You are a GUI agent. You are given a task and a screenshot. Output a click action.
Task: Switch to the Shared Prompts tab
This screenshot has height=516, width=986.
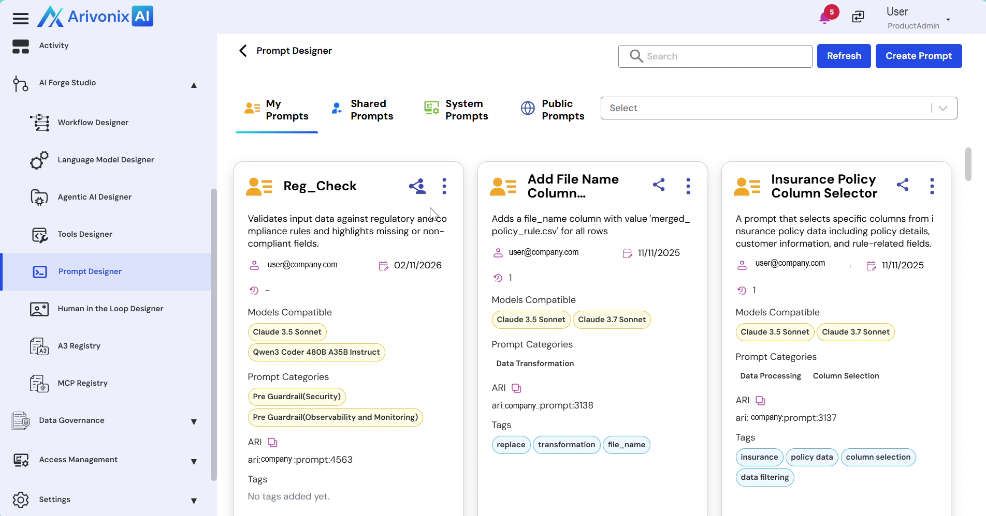click(363, 110)
